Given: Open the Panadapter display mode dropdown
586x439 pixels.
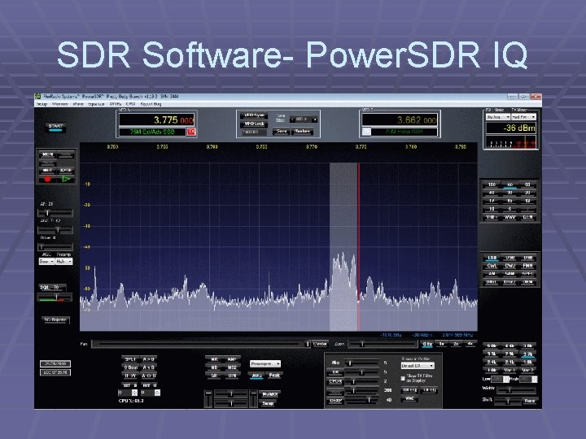Looking at the screenshot, I should [265, 363].
